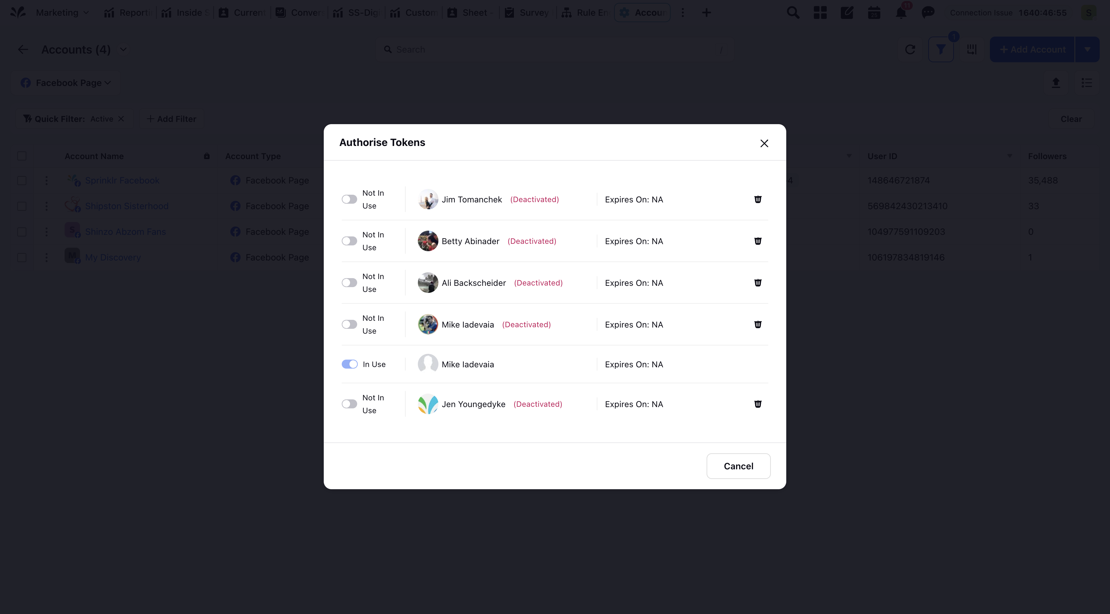Open the user profile avatar S
The width and height of the screenshot is (1110, 614).
coord(1088,13)
